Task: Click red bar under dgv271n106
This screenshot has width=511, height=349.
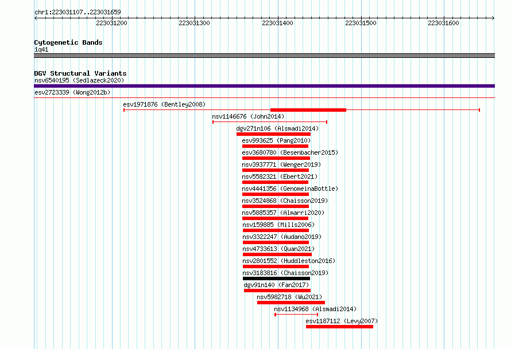Action: [273, 134]
